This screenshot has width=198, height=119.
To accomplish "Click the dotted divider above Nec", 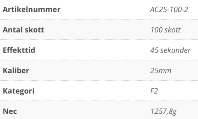I will pyautogui.click(x=99, y=101).
